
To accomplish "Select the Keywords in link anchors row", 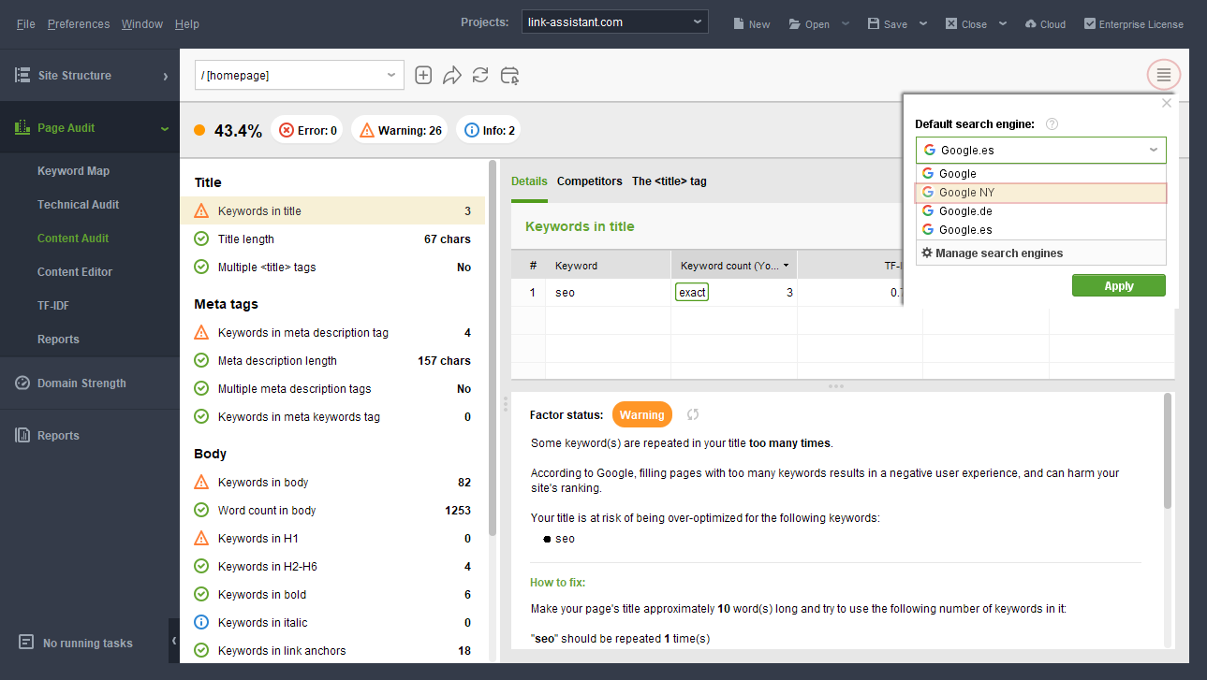I will (332, 651).
